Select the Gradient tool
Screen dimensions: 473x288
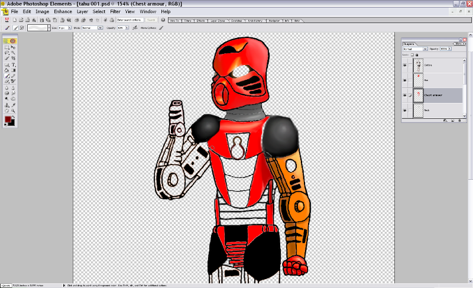[x=13, y=70]
